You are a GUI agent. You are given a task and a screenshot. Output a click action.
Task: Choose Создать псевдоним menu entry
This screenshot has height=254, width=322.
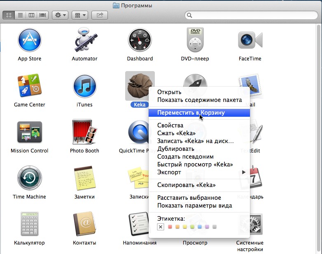pyautogui.click(x=199, y=157)
